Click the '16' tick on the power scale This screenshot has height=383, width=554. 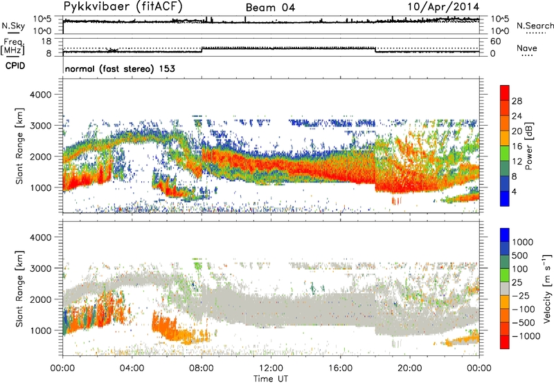517,147
